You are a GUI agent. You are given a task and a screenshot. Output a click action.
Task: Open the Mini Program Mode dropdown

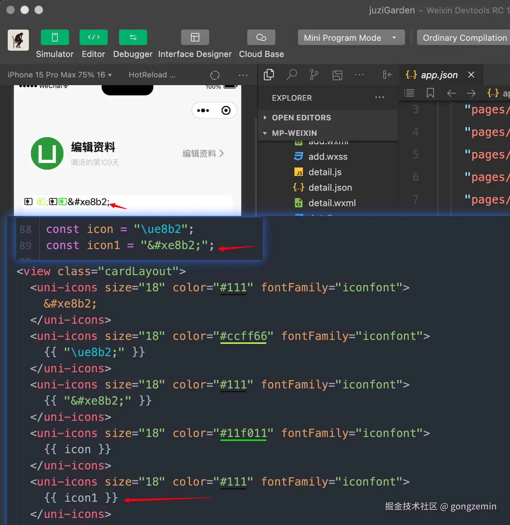pyautogui.click(x=351, y=38)
